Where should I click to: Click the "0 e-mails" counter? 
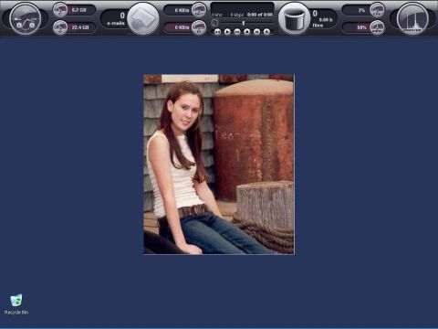pos(116,19)
